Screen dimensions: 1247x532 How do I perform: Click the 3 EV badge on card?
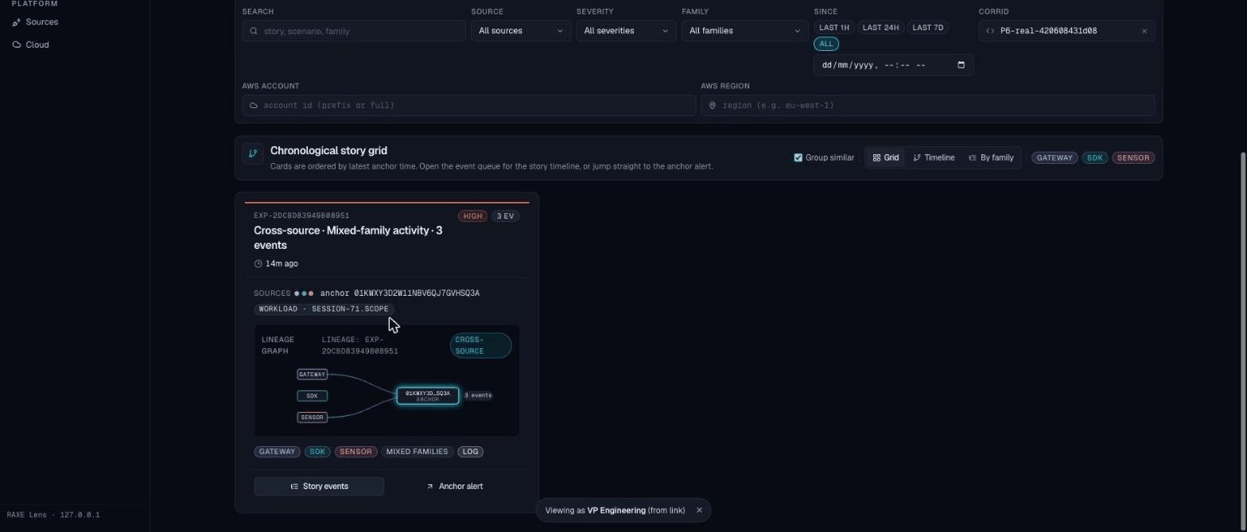505,216
